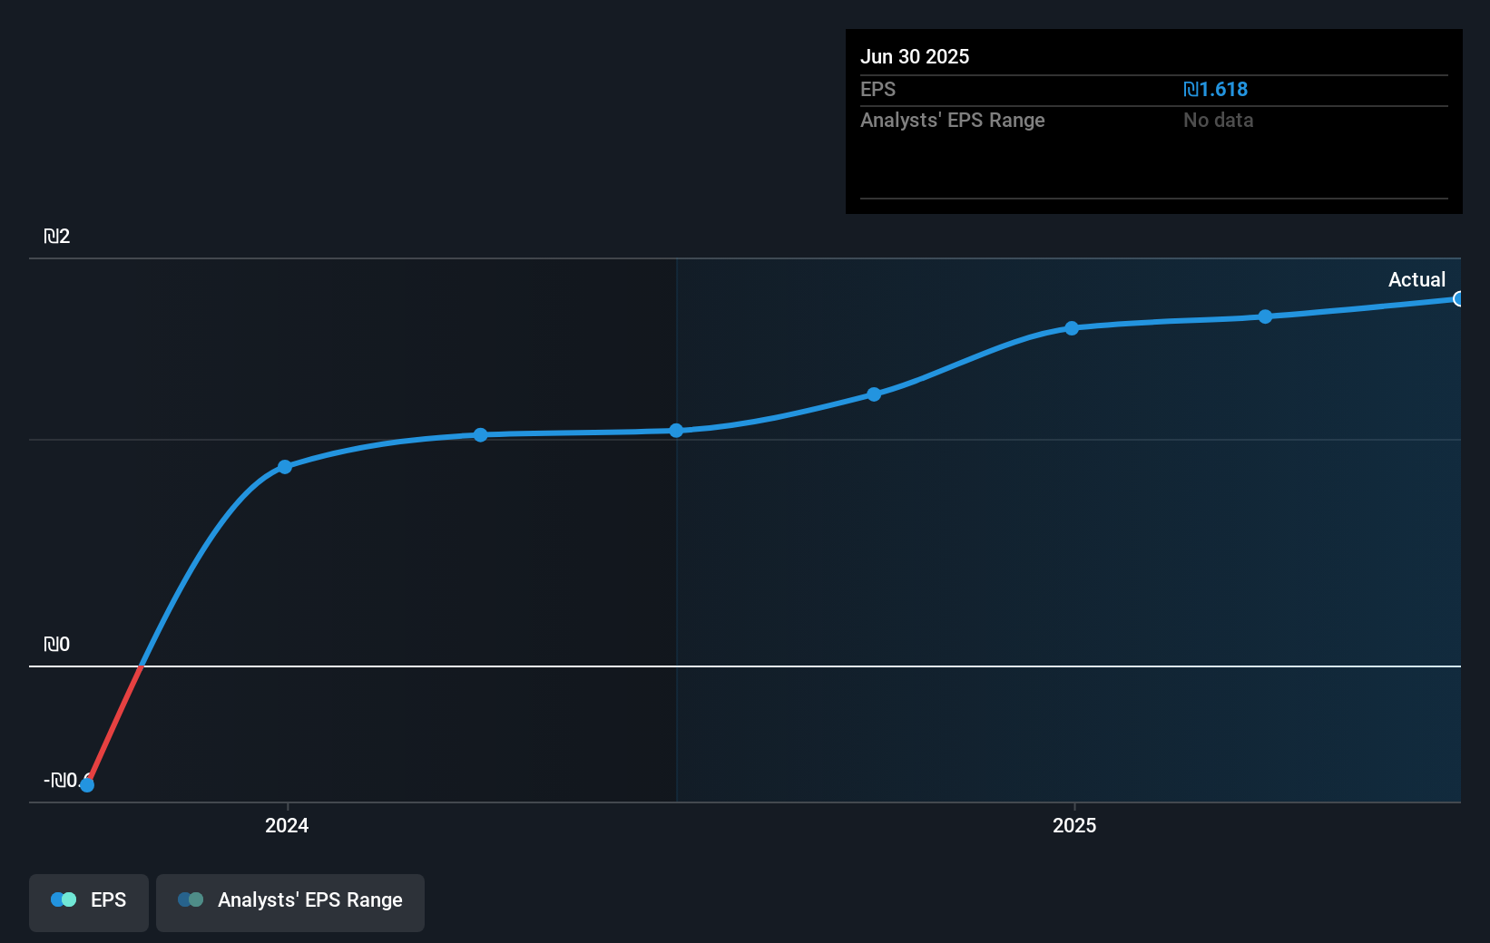1490x943 pixels.
Task: Click the ₪1.618 EPS value in tooltip
Action: (x=1215, y=90)
